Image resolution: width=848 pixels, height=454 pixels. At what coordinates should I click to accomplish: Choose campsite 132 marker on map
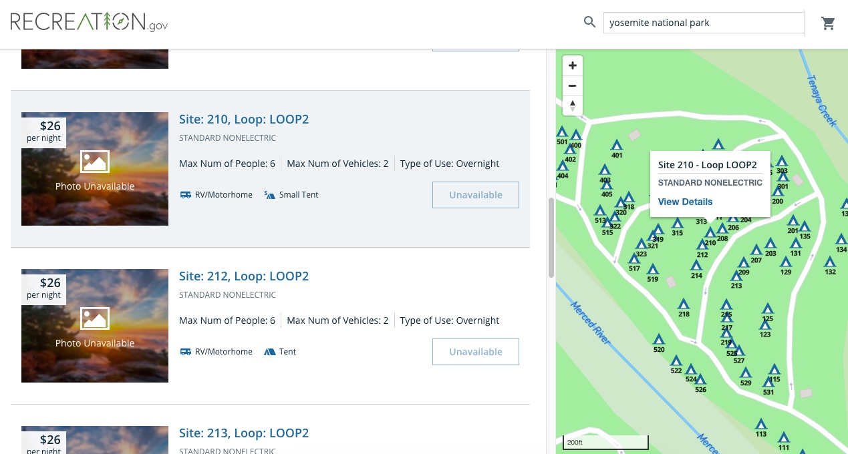[830, 262]
